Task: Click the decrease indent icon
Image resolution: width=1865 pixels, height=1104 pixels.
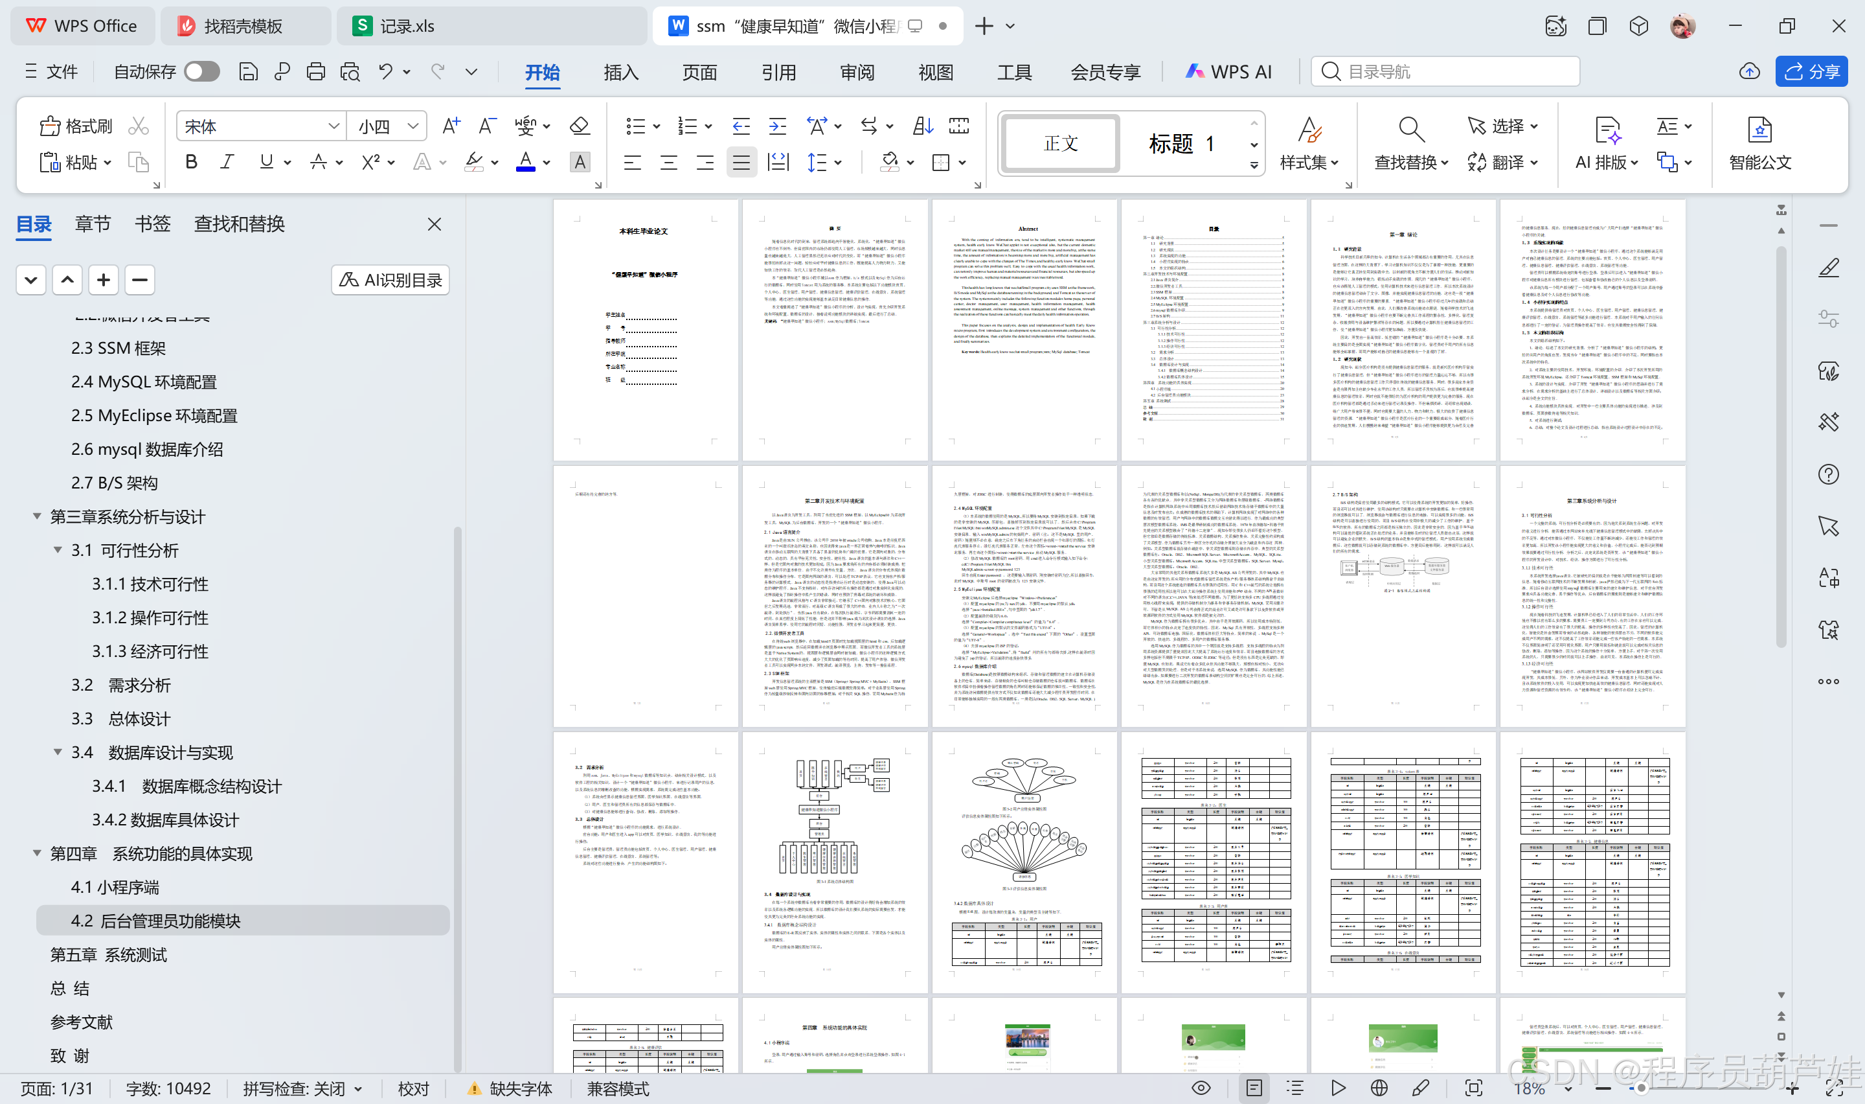Action: coord(741,126)
